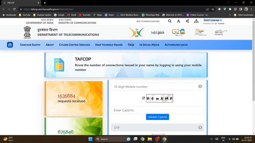This screenshot has width=255, height=143.
Task: Open the Sanchar Saathi logo
Action: 136,32
